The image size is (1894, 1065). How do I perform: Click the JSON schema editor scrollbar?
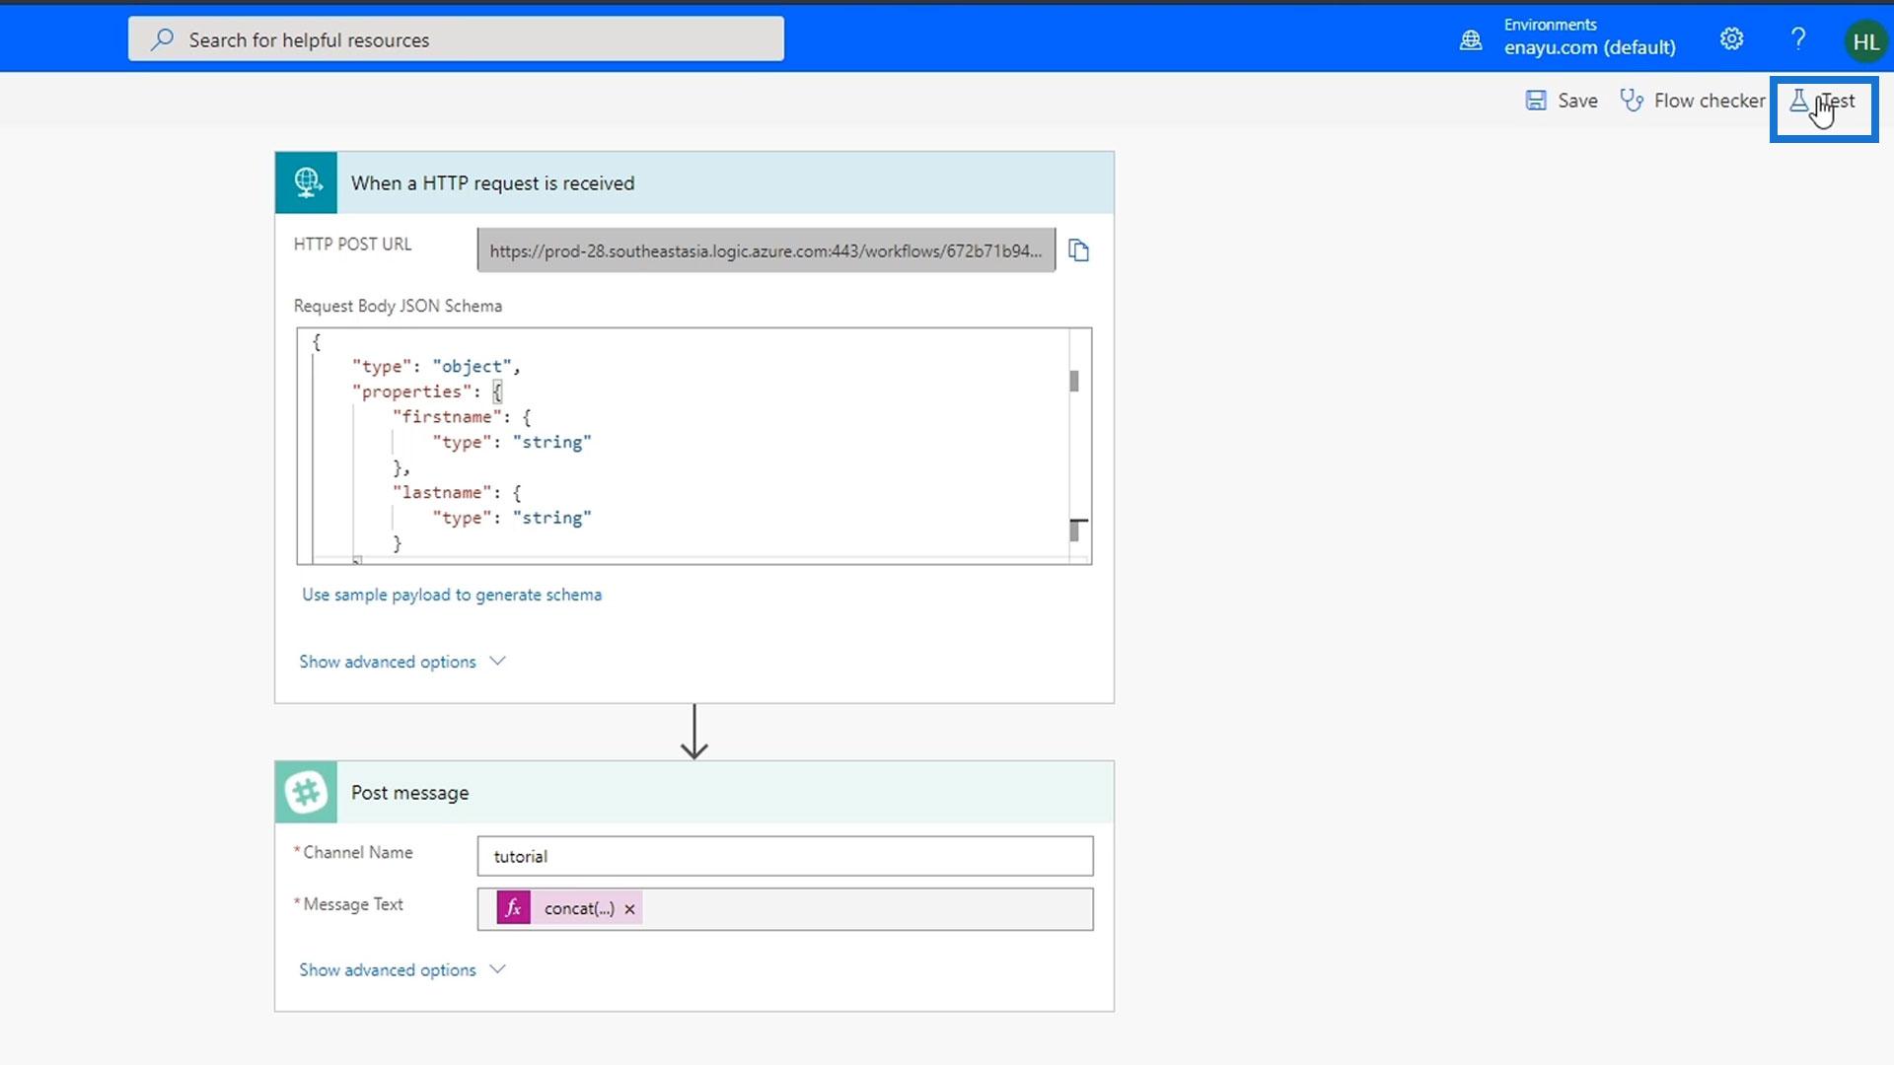click(1074, 382)
